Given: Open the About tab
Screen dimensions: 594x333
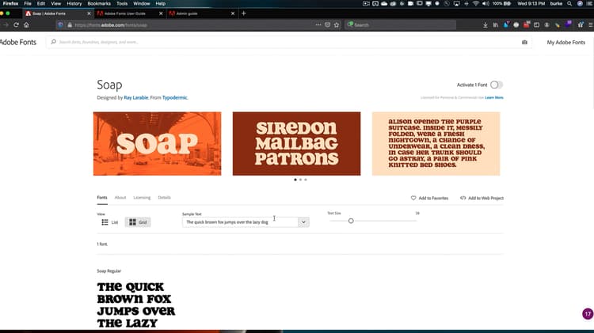Looking at the screenshot, I should point(120,198).
